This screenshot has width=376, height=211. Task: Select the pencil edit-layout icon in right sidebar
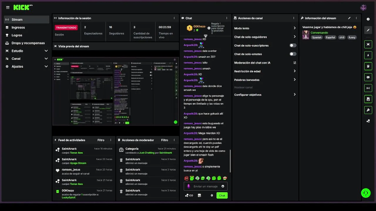pyautogui.click(x=368, y=30)
